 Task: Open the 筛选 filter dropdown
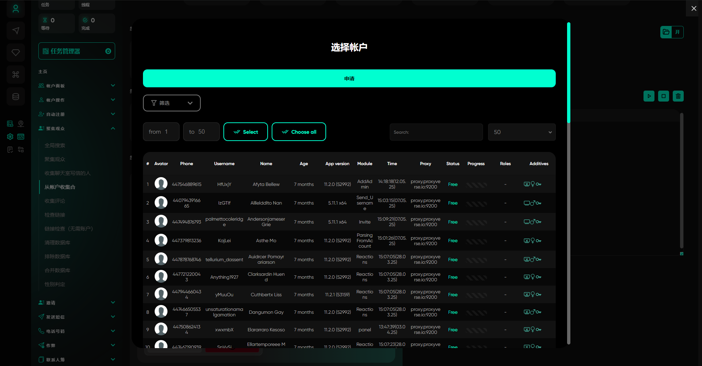tap(171, 103)
